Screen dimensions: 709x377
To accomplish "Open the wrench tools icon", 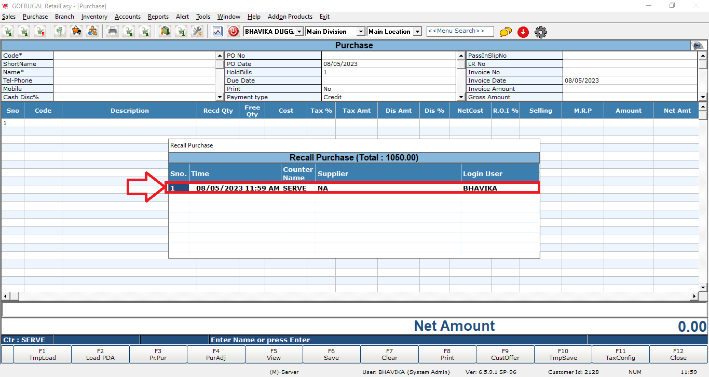I will [x=197, y=32].
